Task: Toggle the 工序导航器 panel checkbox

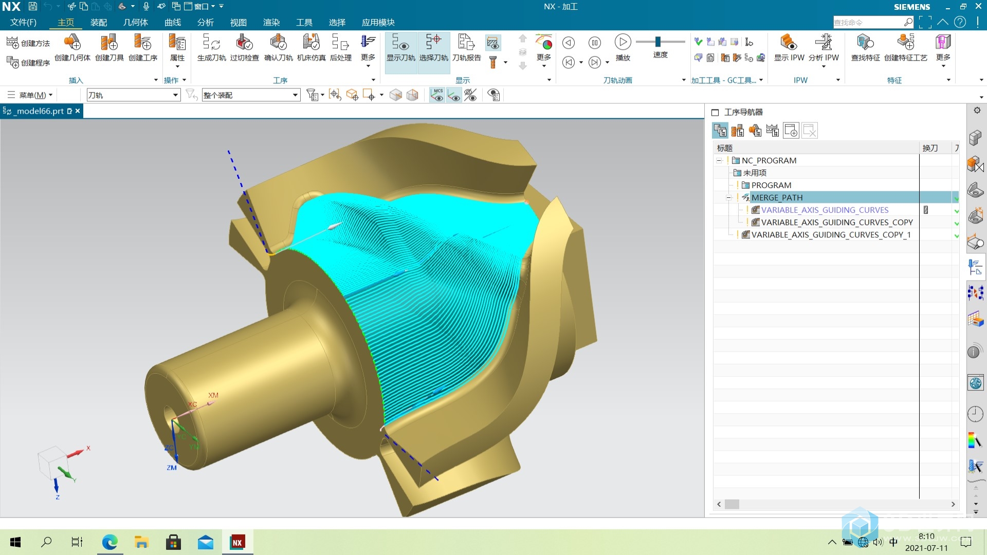Action: coord(715,113)
